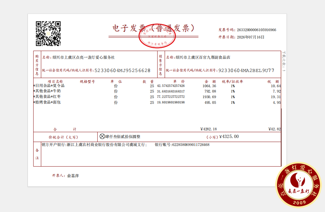The width and height of the screenshot is (325, 212).
Task: Click the circled-X symbol before 肆仟叁佰贰拾伍圆整
Action: pos(102,136)
